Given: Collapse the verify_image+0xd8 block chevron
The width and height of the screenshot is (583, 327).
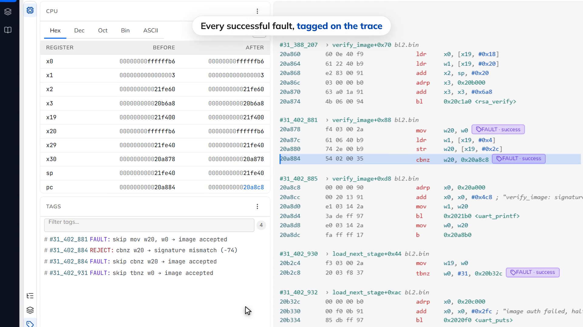Looking at the screenshot, I should tap(327, 179).
